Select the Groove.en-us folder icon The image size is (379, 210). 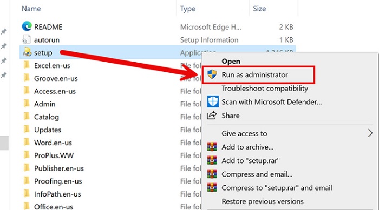[27, 78]
